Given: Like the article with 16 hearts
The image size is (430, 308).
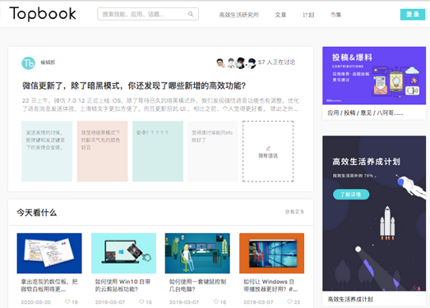Looking at the screenshot, I should coord(216,301).
